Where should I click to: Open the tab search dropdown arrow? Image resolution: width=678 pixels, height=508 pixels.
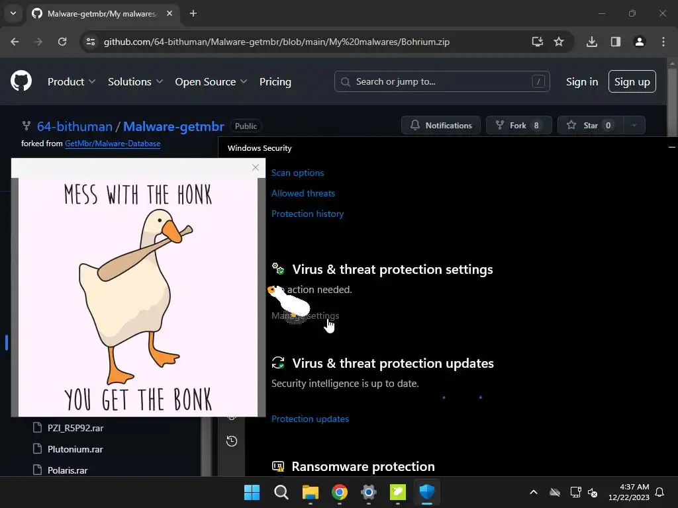click(x=13, y=13)
